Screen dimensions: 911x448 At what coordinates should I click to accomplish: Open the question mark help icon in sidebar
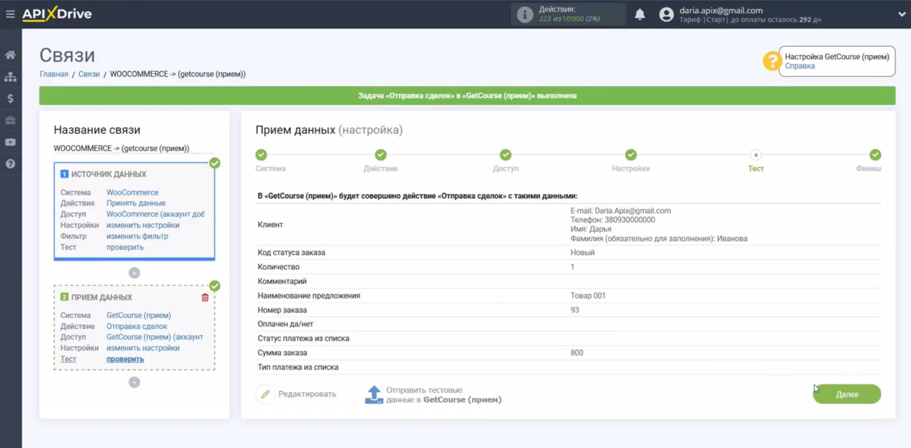pos(10,164)
